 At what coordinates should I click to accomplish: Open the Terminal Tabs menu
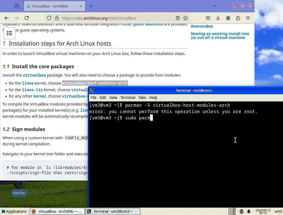click(142, 98)
